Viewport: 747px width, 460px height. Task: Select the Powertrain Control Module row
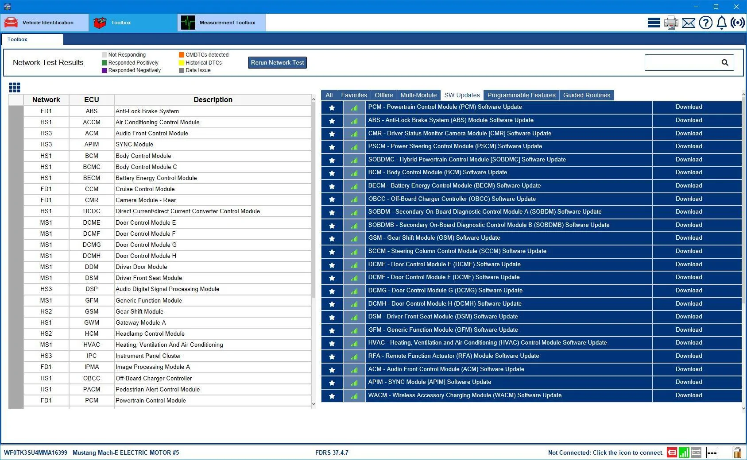(160, 400)
